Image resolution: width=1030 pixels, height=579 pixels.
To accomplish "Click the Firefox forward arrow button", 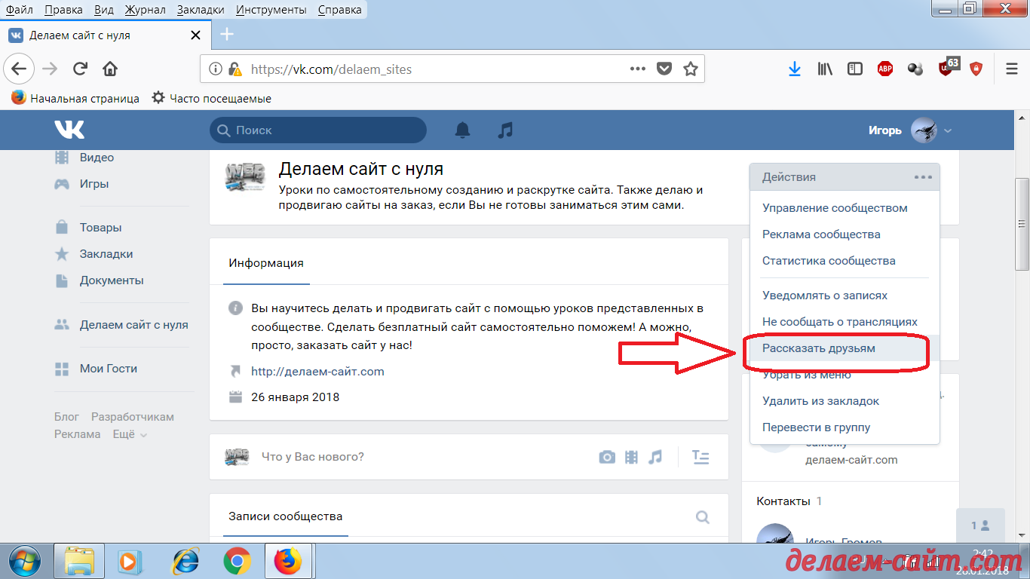I will 50,69.
